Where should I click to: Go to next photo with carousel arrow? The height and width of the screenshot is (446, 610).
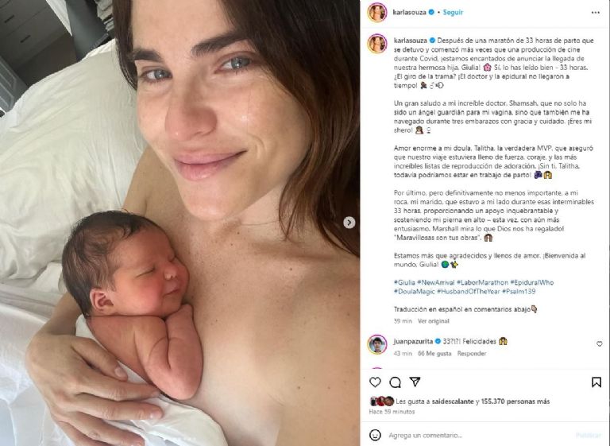coord(349,223)
